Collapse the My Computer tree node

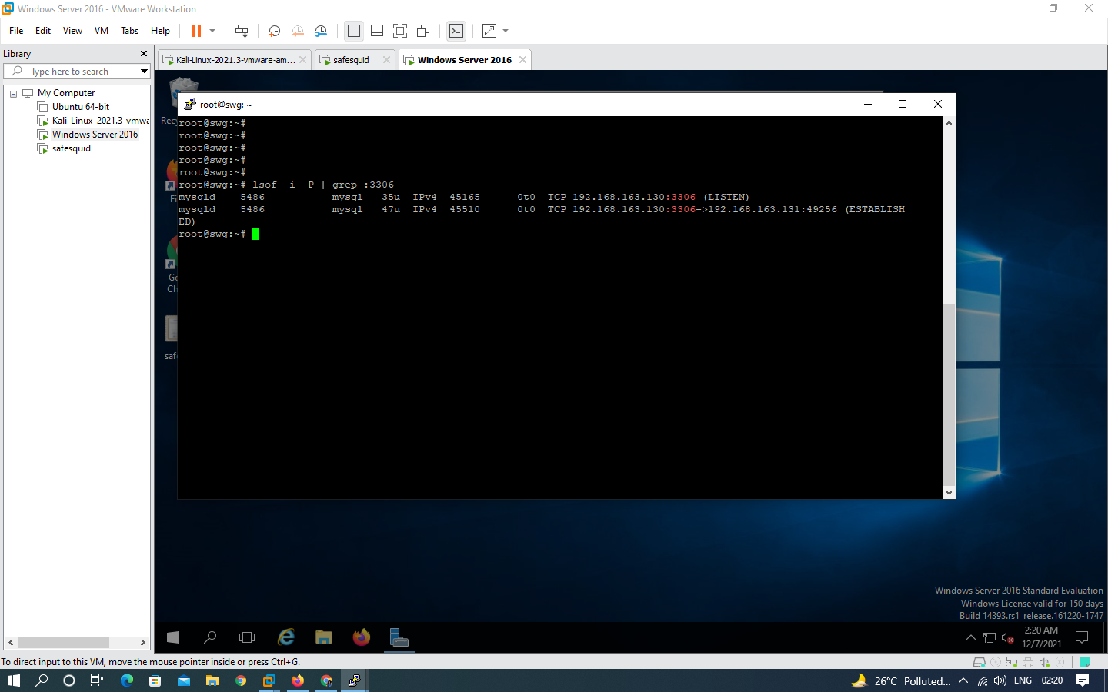[13, 94]
